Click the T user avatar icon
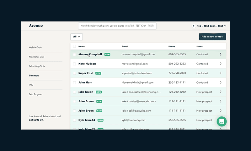 click(194, 26)
